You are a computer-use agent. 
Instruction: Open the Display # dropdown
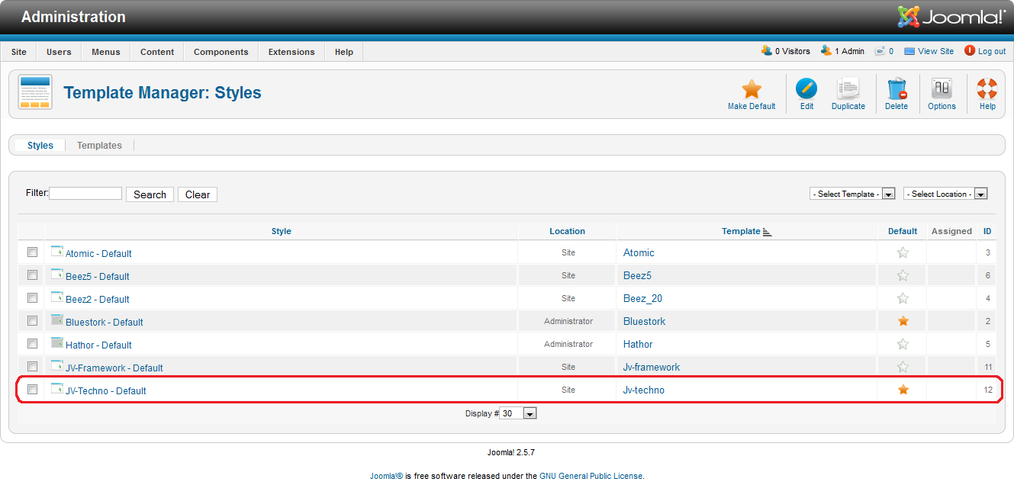tap(519, 413)
